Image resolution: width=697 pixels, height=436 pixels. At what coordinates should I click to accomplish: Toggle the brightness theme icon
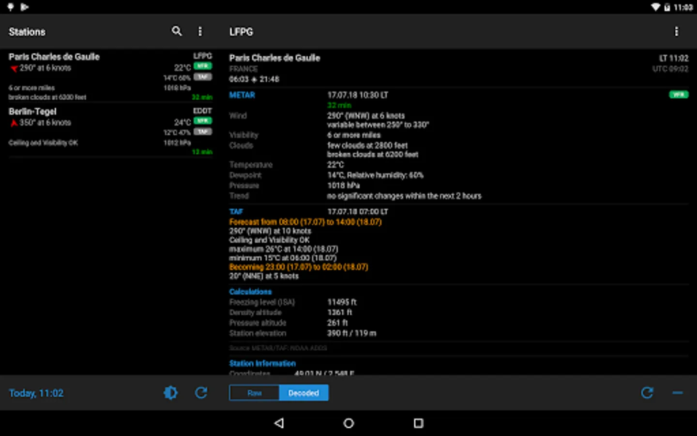click(x=170, y=392)
